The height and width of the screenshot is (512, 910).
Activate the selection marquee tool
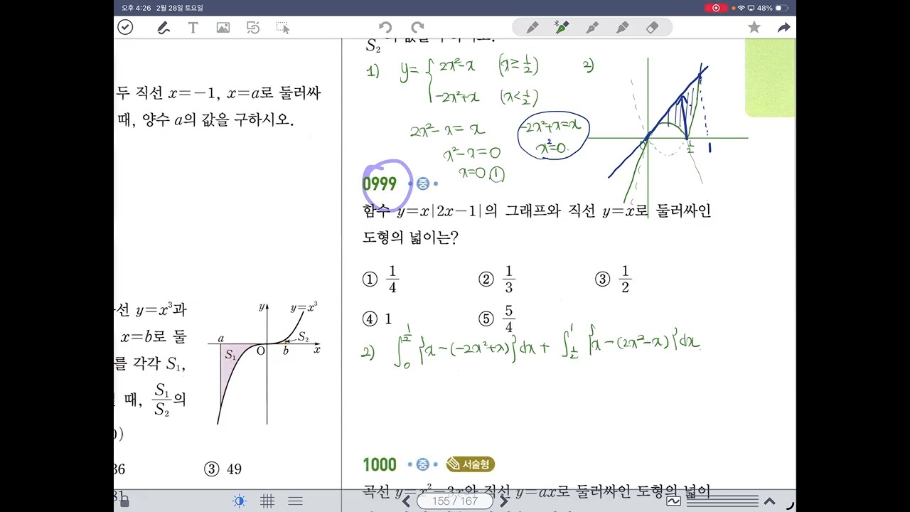pyautogui.click(x=283, y=28)
